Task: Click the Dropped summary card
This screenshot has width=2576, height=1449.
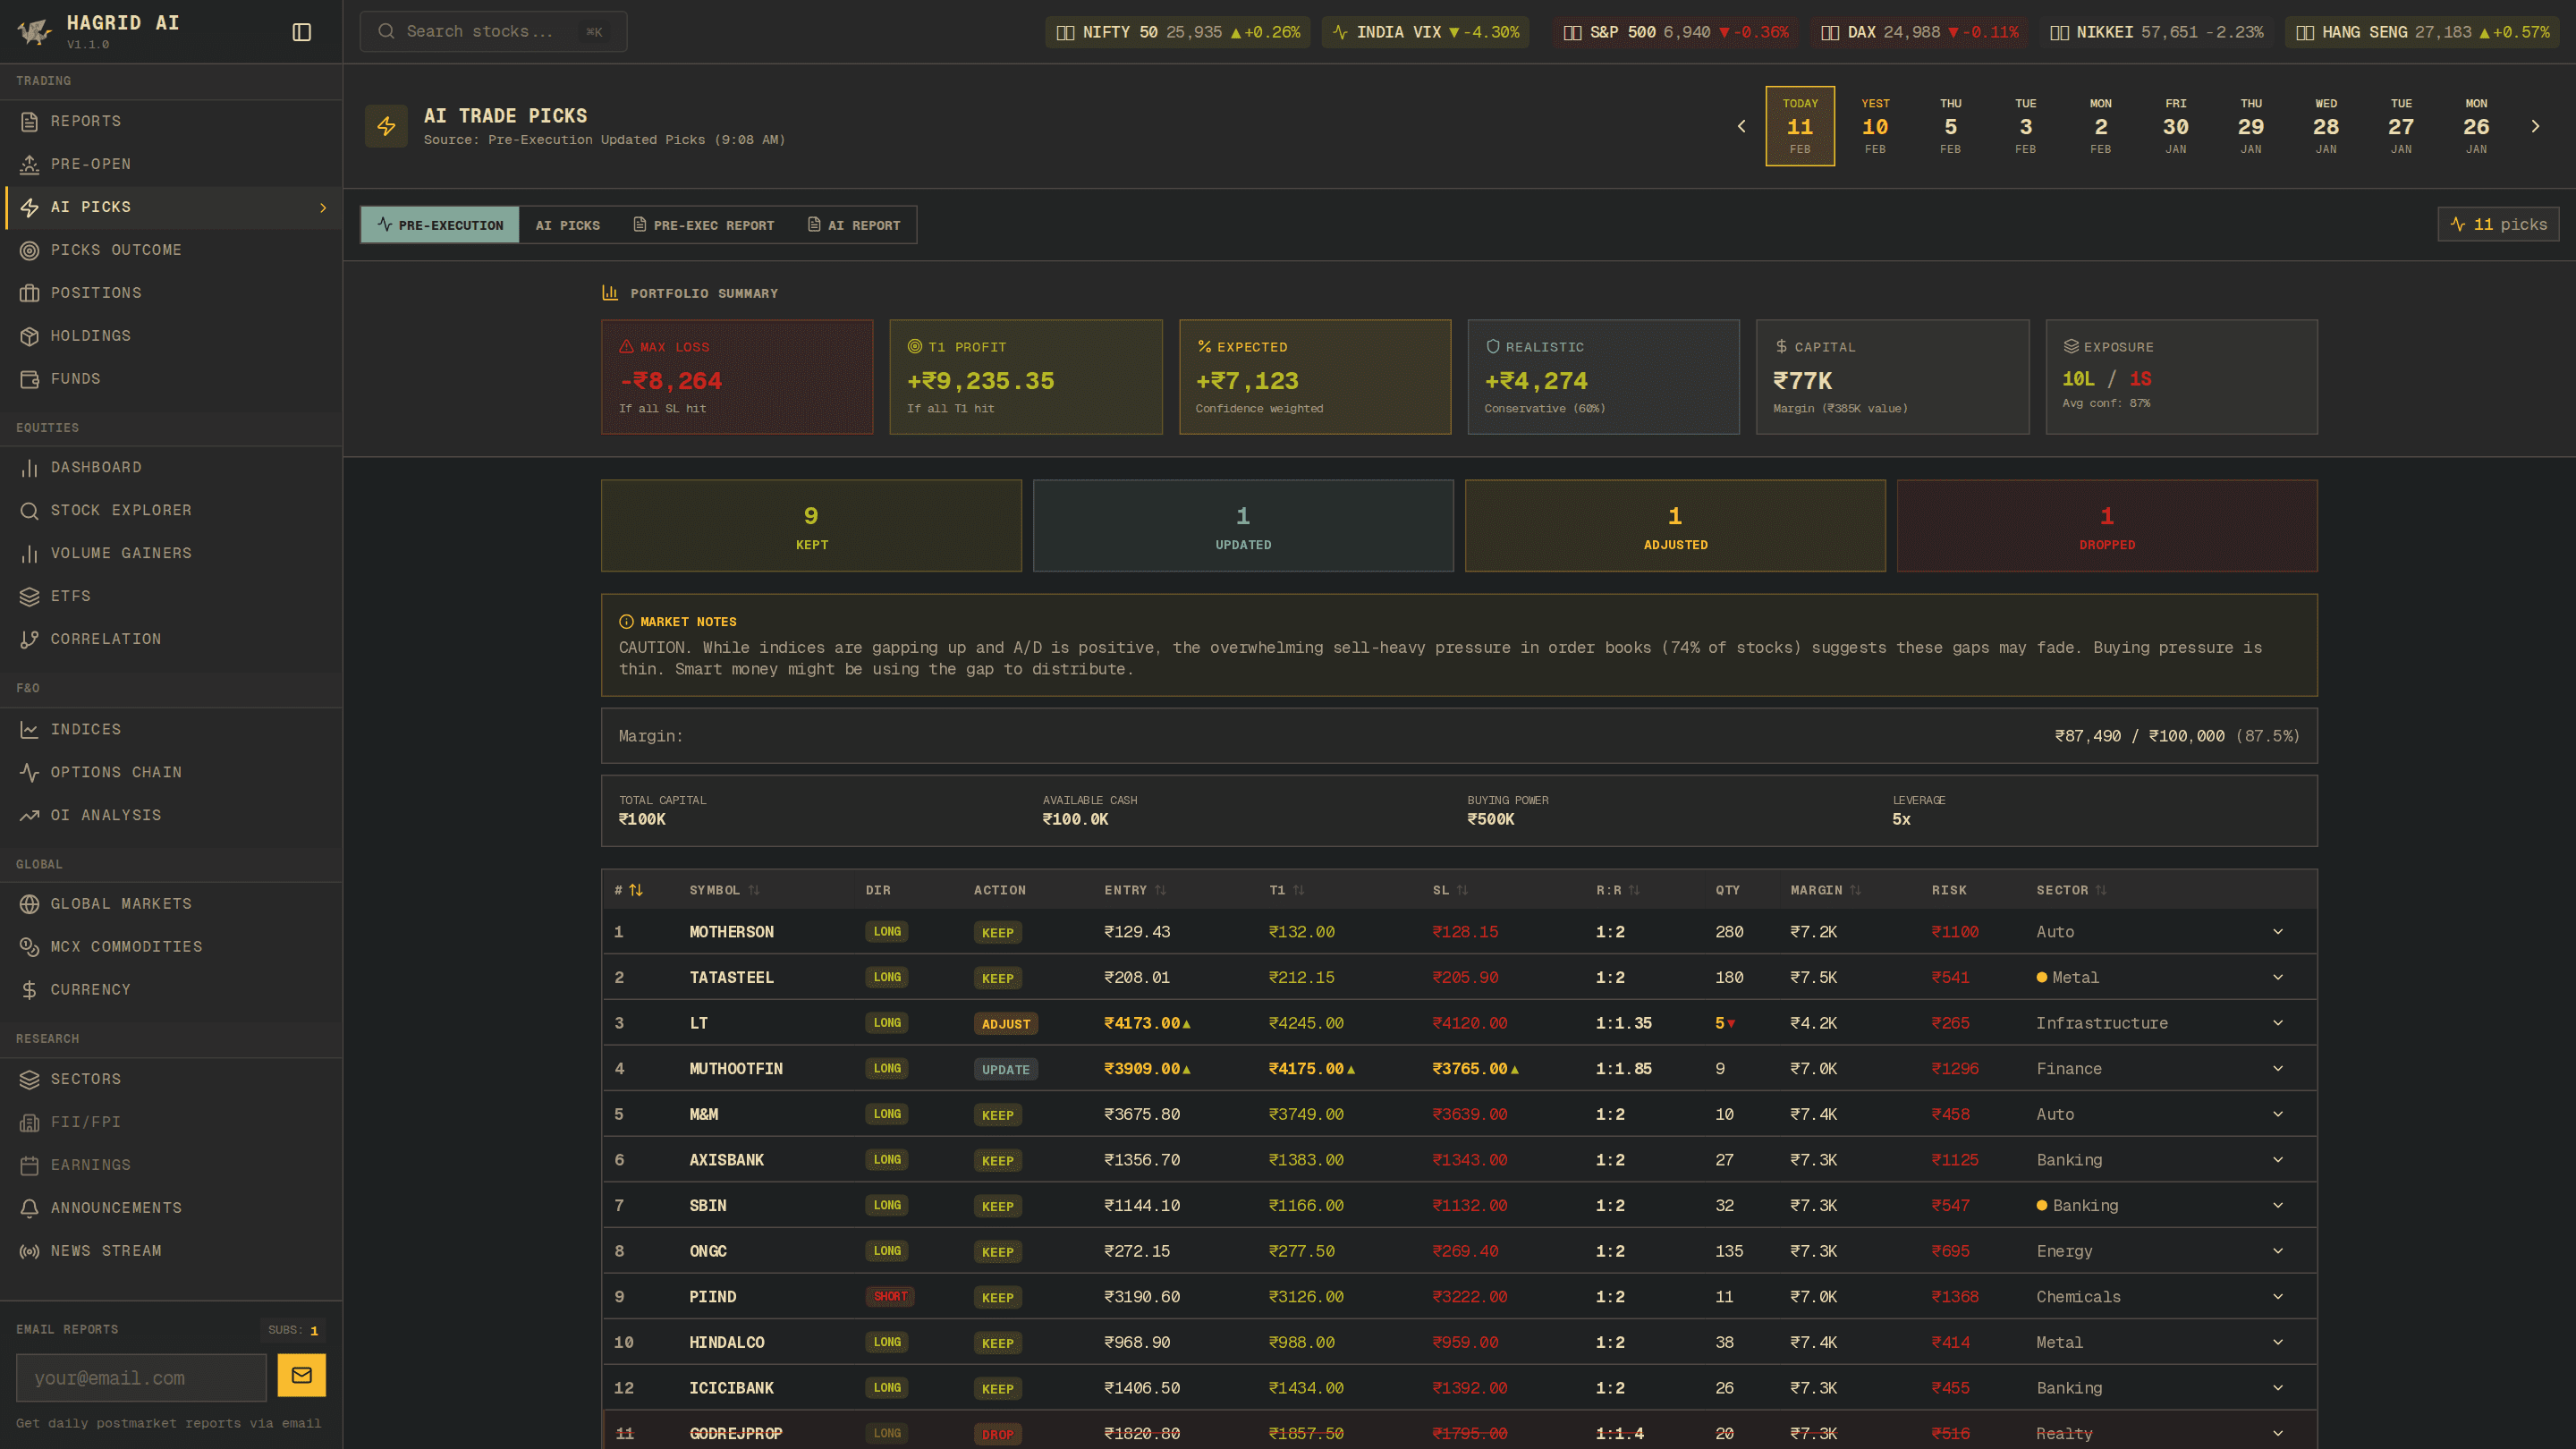Action: pyautogui.click(x=2106, y=526)
